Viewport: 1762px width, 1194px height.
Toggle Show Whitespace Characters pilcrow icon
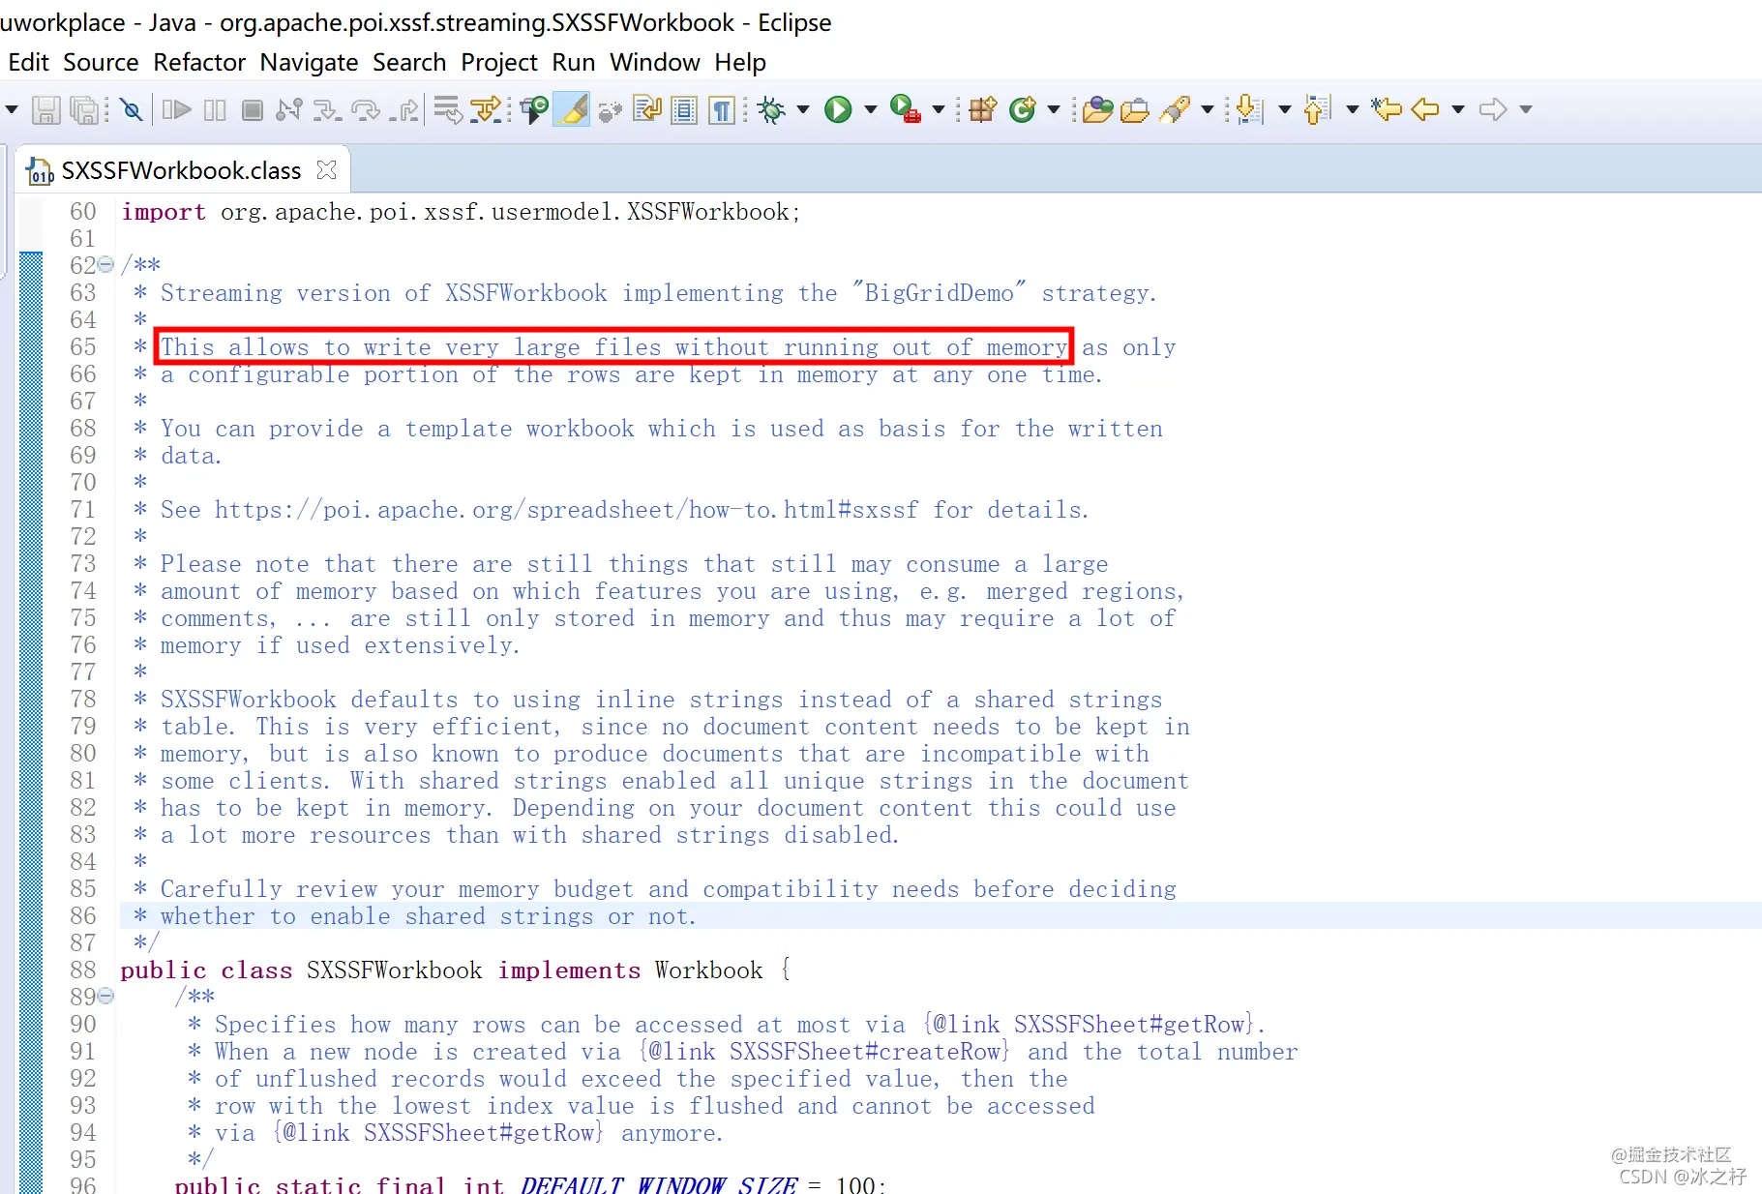point(722,109)
